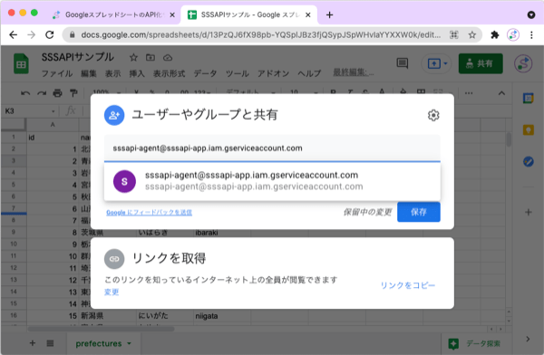544x355 pixels.
Task: Click the browser forward arrow
Action: 31,34
